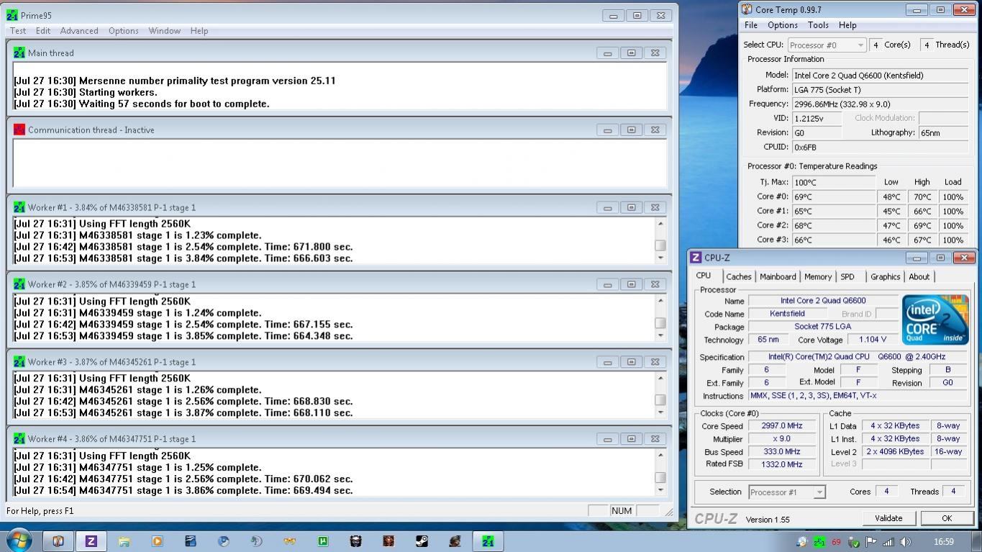This screenshot has width=982, height=552.
Task: Click the Core Voltage 1.104 V value
Action: (873, 340)
